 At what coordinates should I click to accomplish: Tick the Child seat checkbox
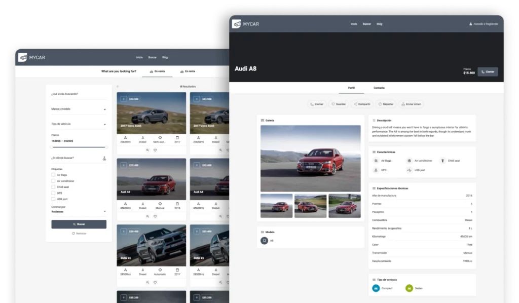pos(53,187)
